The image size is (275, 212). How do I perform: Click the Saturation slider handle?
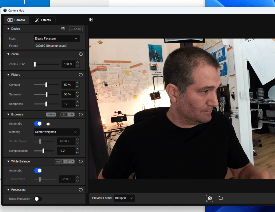(47, 94)
